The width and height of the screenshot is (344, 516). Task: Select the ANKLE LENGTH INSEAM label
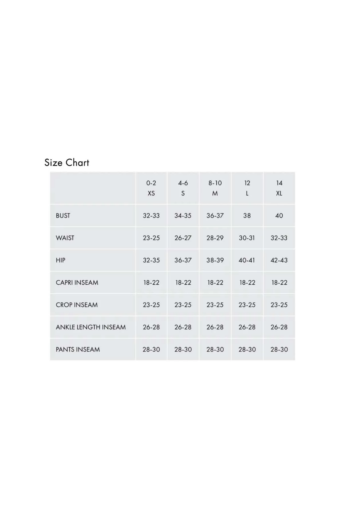(91, 327)
